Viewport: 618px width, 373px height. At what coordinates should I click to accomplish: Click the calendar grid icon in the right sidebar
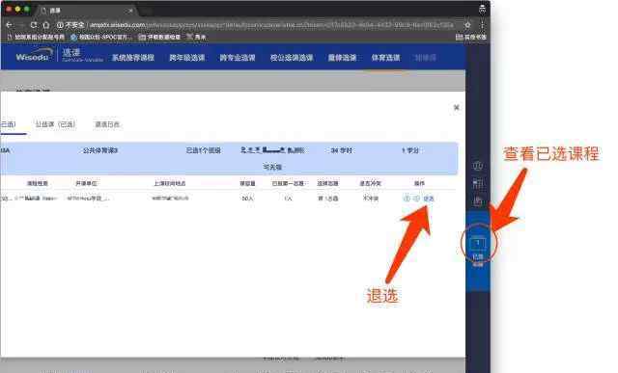478,183
